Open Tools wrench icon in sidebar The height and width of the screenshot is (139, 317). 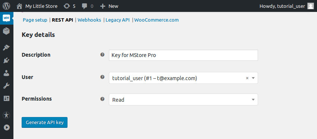click(x=6, y=86)
